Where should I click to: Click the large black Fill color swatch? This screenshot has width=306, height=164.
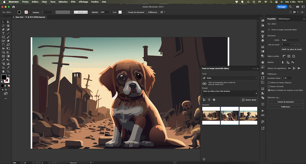4,77
